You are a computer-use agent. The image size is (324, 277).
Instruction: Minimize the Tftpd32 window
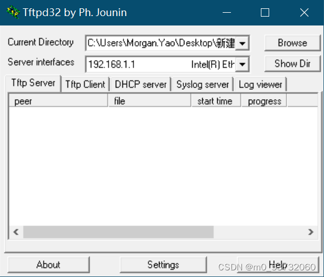(x=227, y=12)
